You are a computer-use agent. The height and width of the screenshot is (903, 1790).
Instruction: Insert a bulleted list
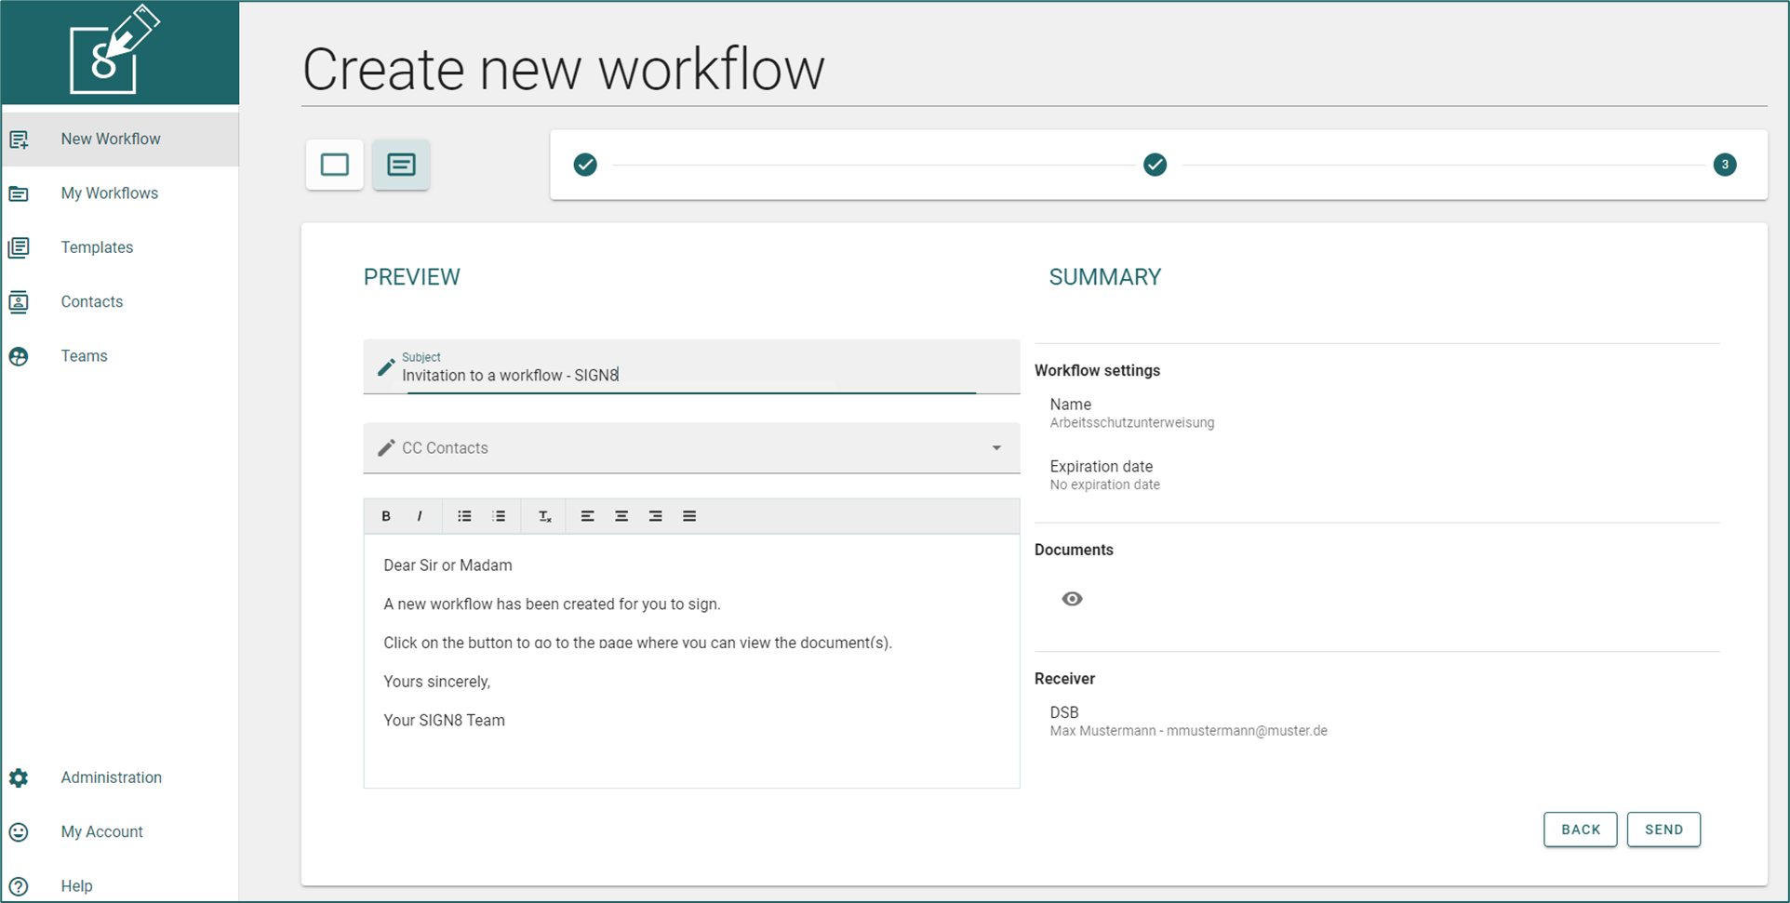click(464, 516)
